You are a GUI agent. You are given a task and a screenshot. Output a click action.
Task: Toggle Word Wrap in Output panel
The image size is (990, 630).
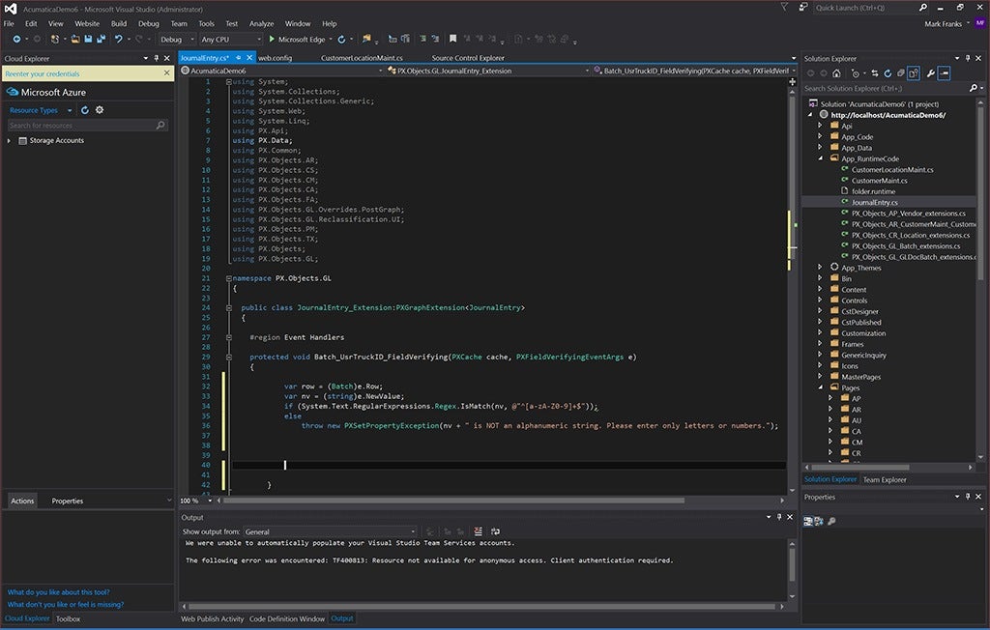click(496, 531)
